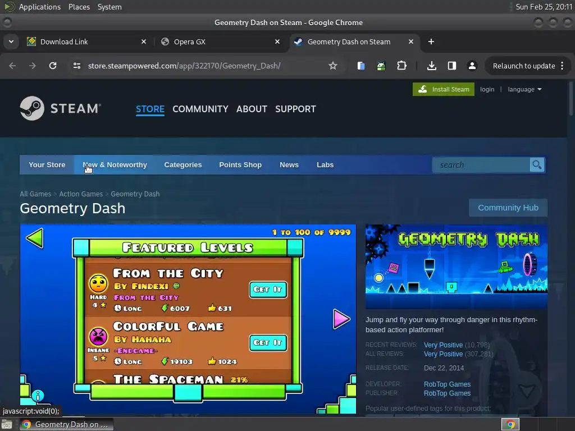This screenshot has width=575, height=431.
Task: Open the Points Shop tab
Action: 240,165
